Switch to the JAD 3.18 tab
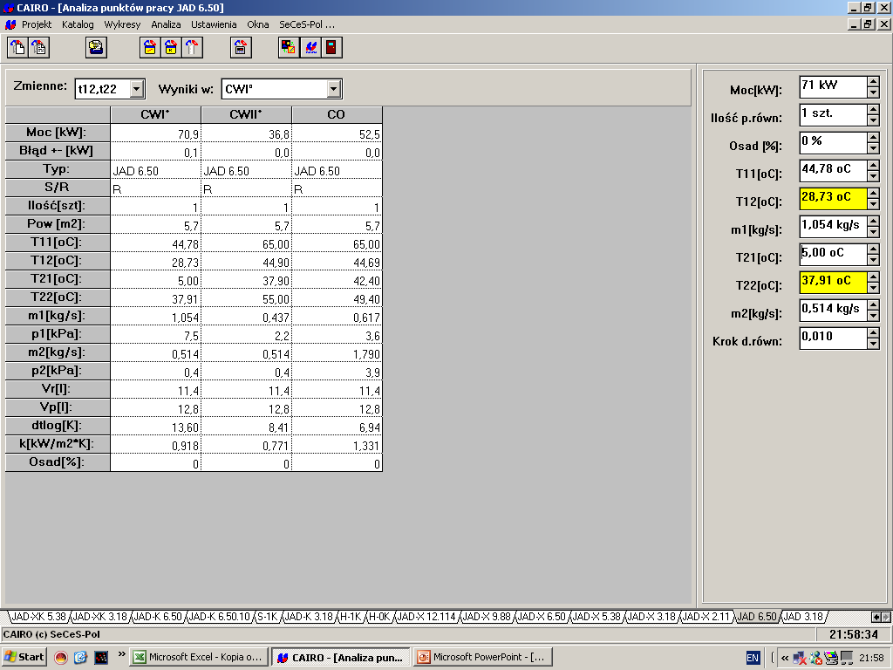 [x=803, y=617]
